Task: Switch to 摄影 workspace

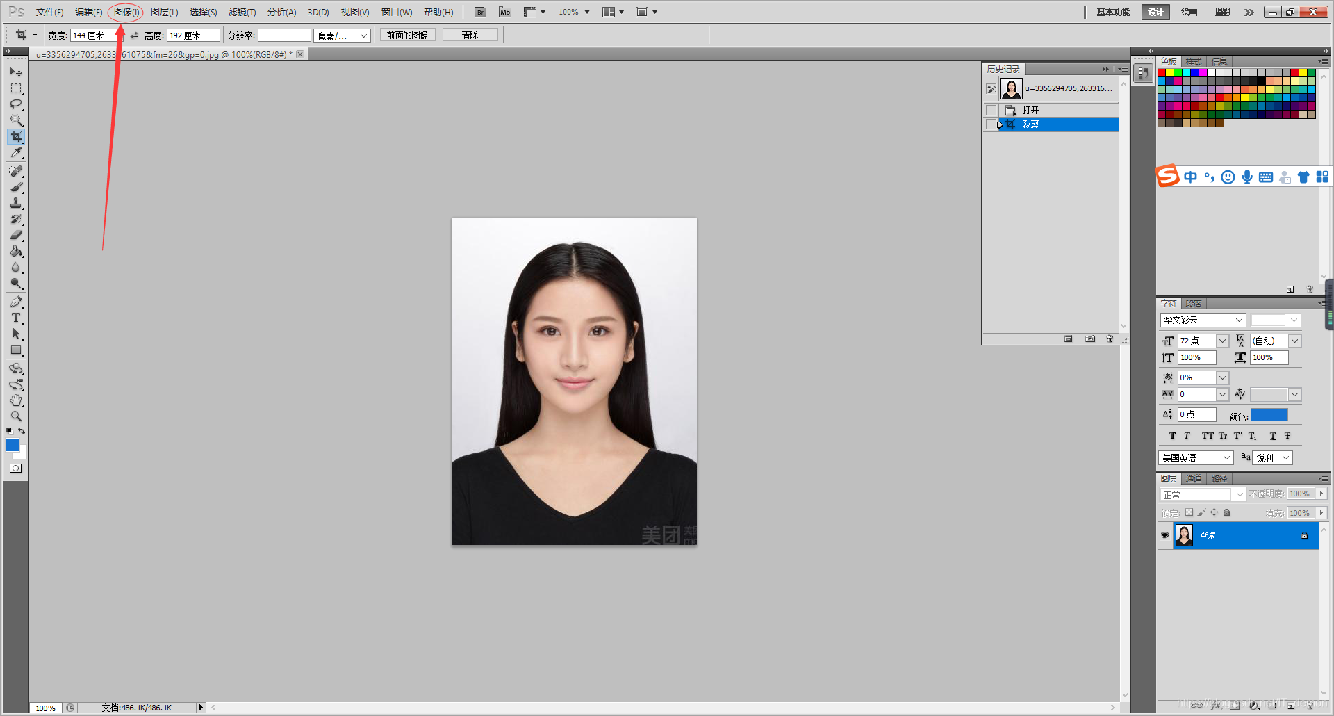Action: pyautogui.click(x=1223, y=12)
